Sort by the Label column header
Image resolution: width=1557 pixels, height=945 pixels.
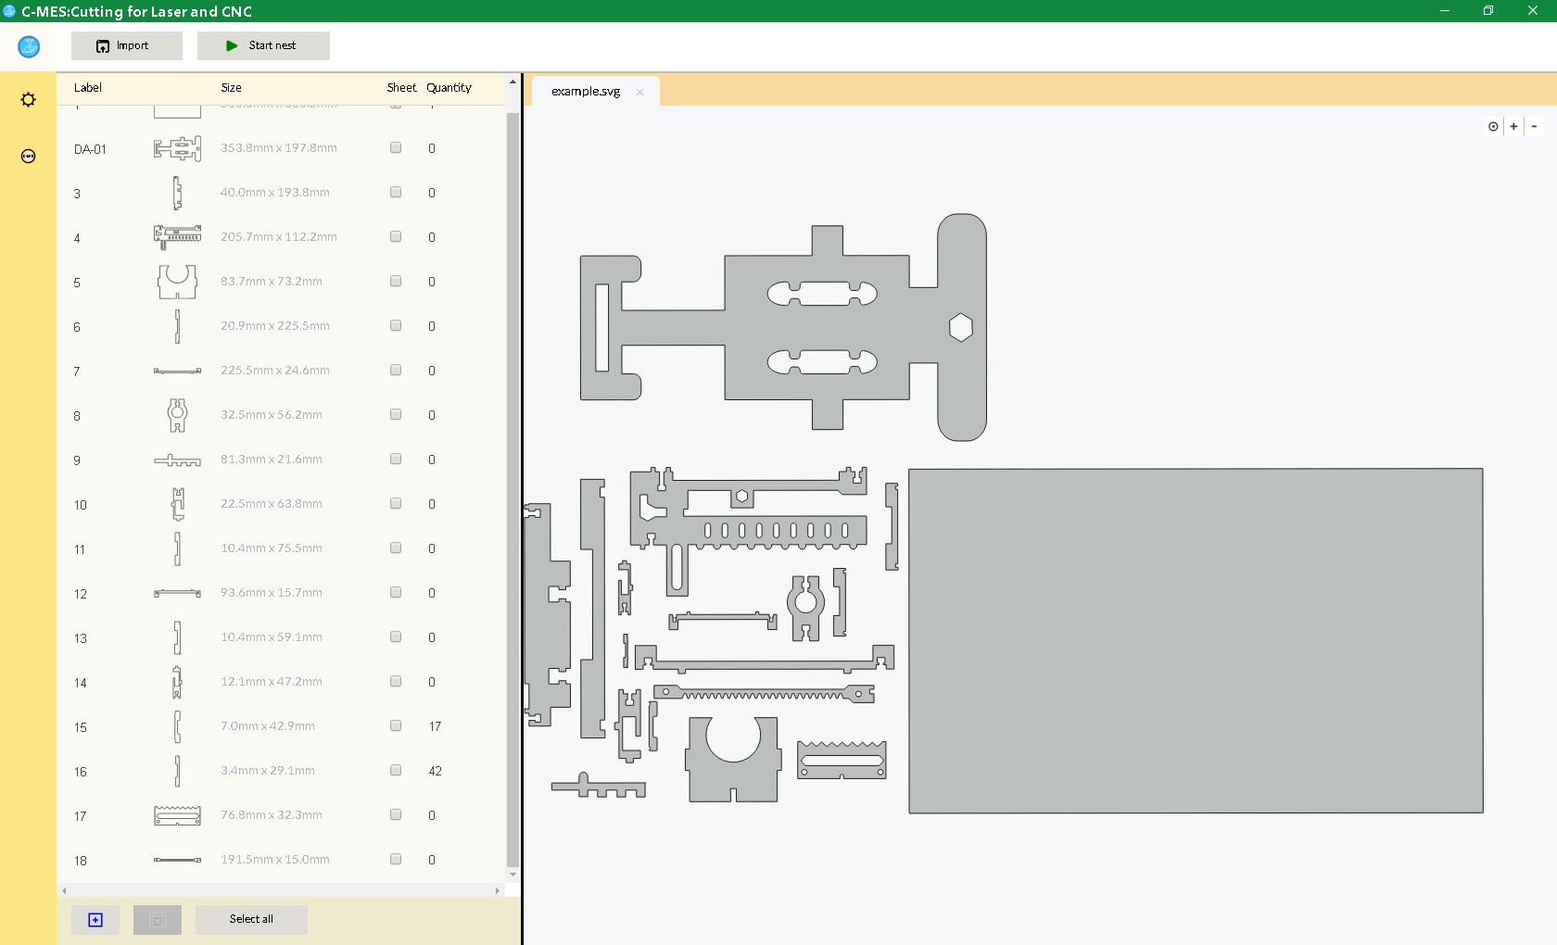point(88,88)
